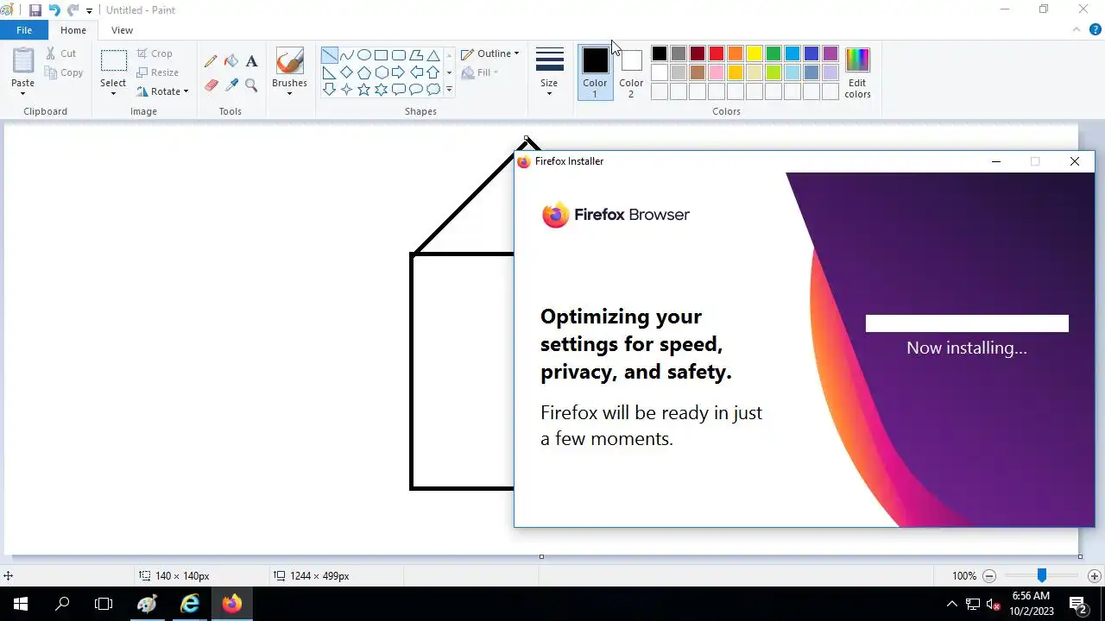Choose the Polygon shape
1105x621 pixels.
tap(415, 55)
